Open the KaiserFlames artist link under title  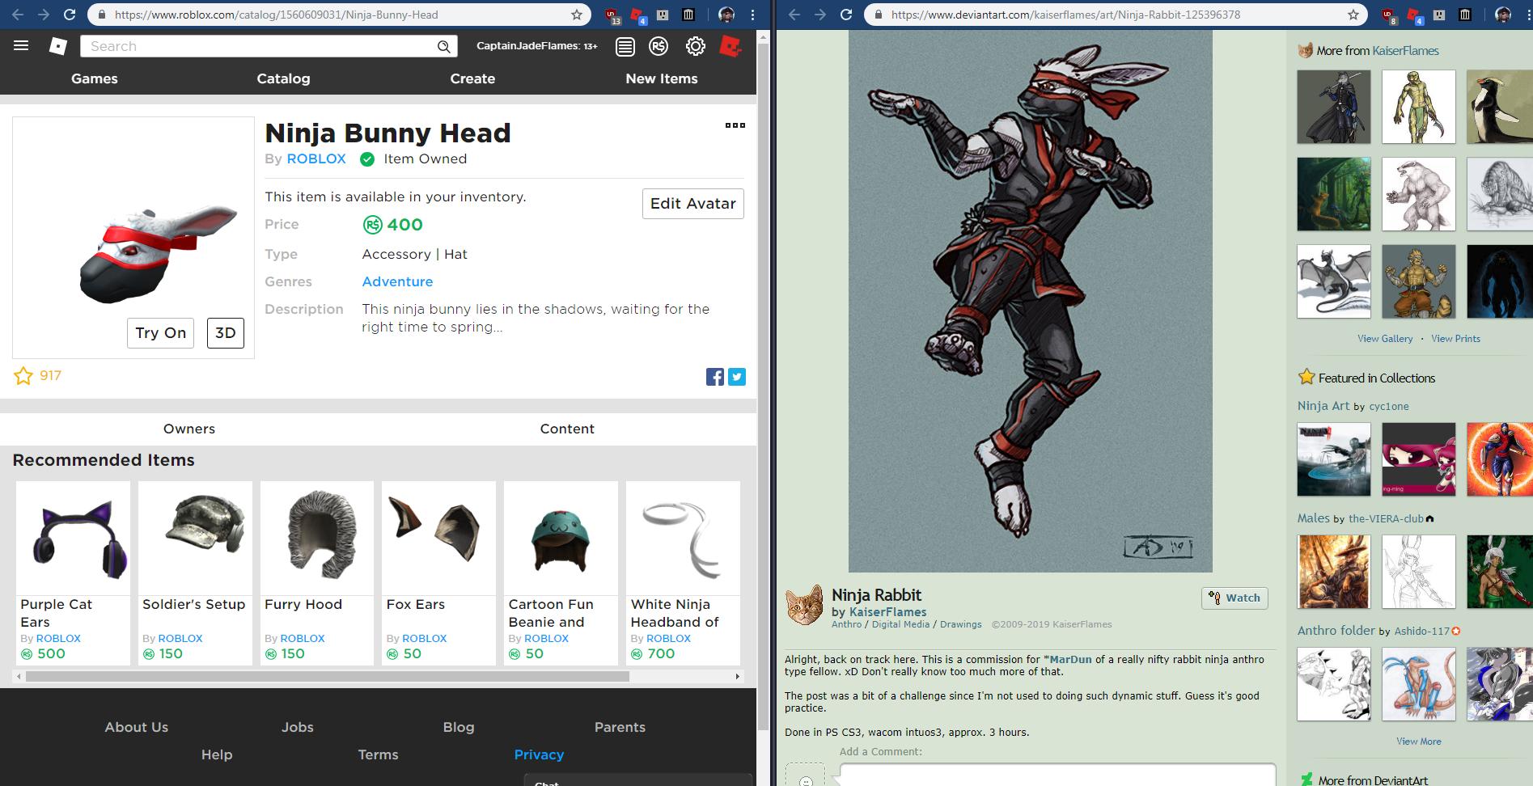(887, 612)
